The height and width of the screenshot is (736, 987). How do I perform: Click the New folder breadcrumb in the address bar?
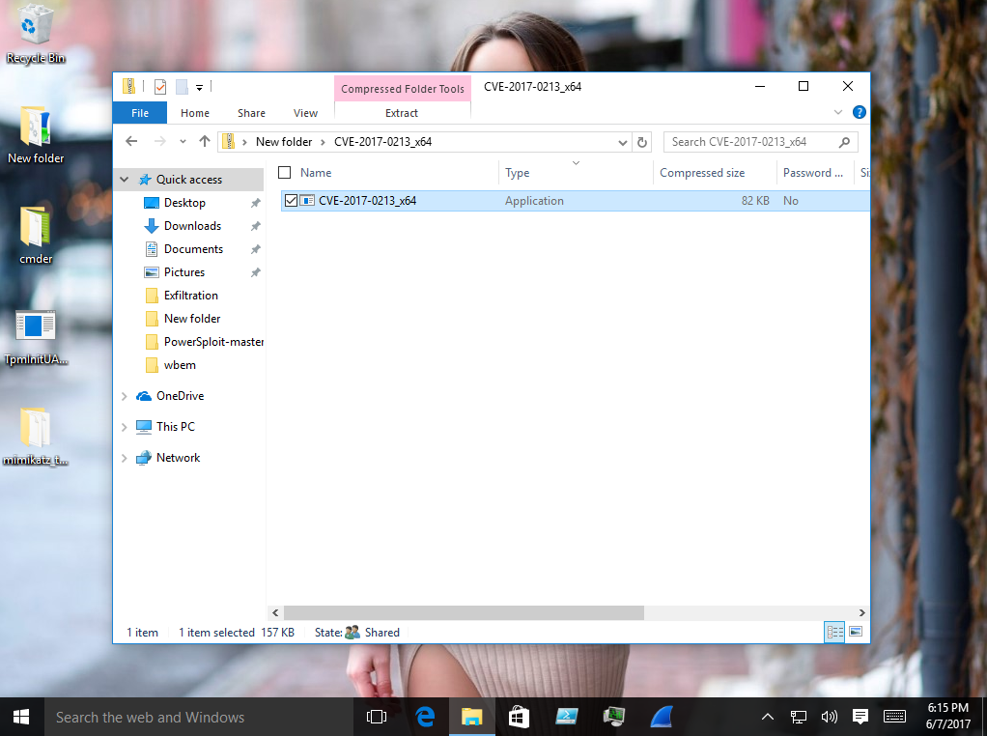pyautogui.click(x=284, y=142)
